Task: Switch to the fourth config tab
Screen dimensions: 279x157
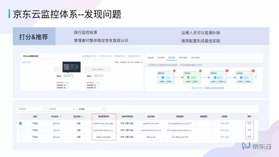Action: (183, 58)
